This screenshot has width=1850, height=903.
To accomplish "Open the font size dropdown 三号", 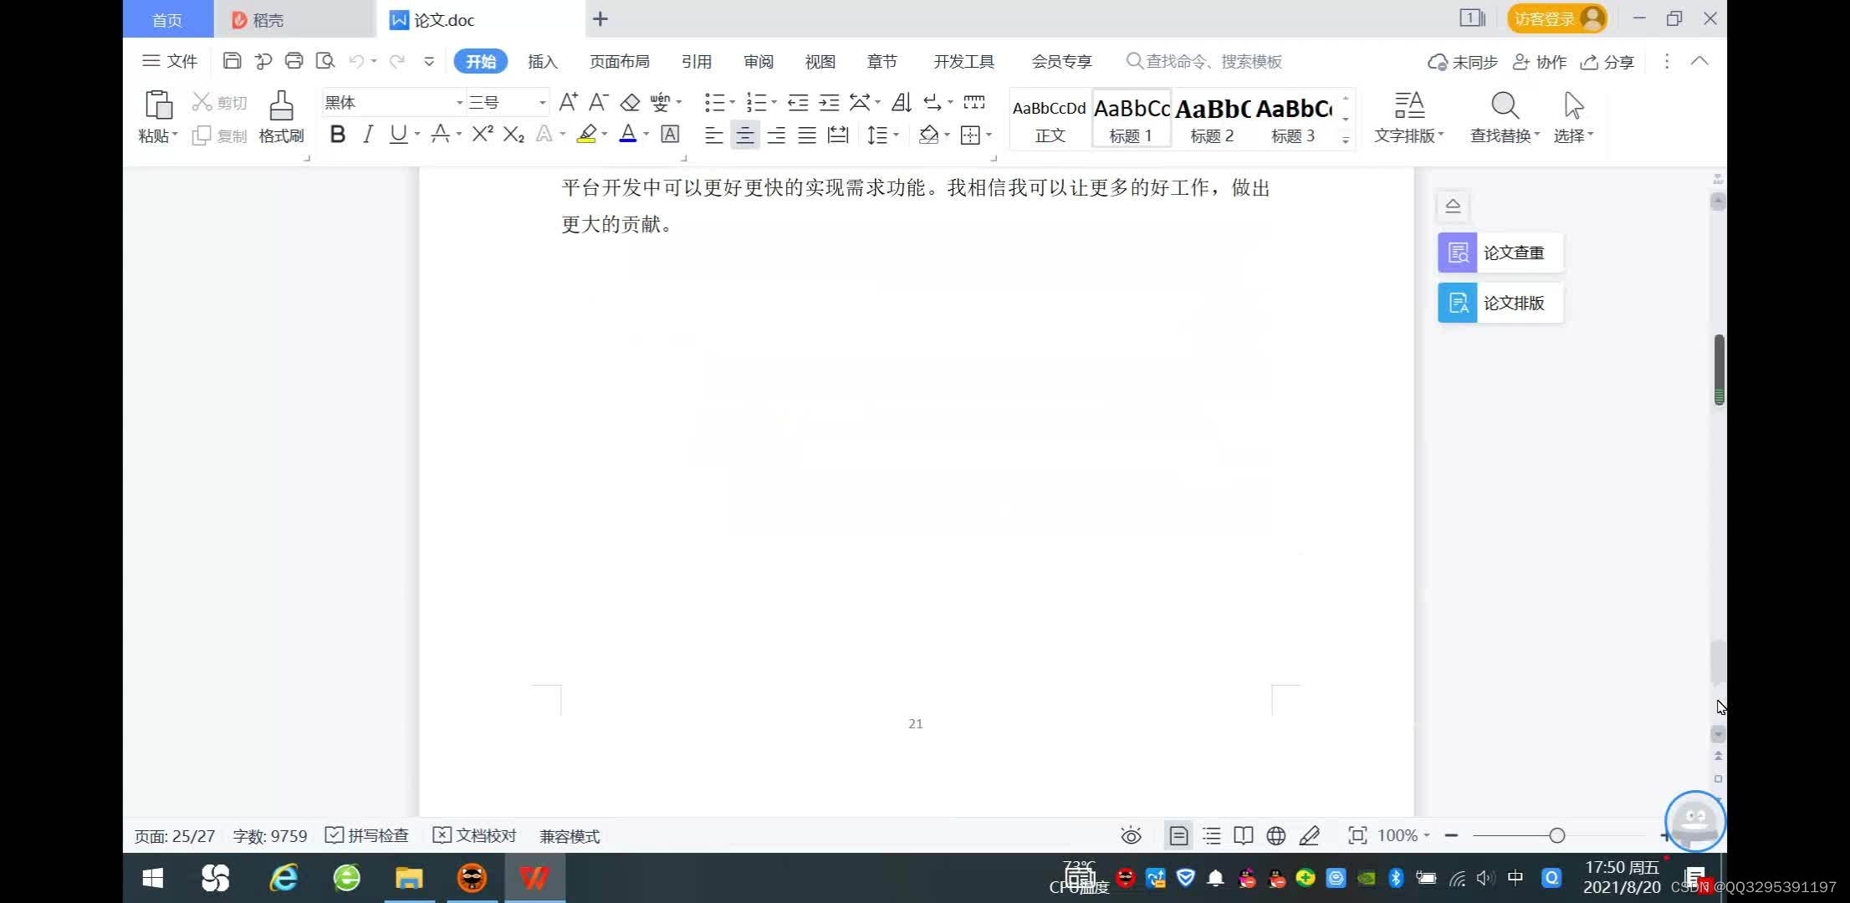I will pyautogui.click(x=543, y=103).
